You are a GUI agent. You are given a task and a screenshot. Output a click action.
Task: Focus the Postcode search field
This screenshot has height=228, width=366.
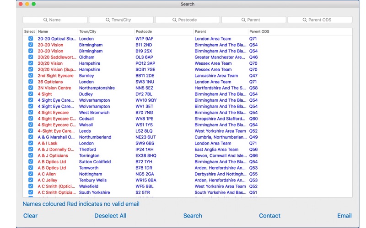188,20
